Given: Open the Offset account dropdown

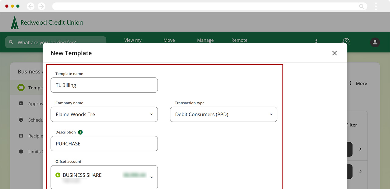Looking at the screenshot, I should click(x=104, y=177).
